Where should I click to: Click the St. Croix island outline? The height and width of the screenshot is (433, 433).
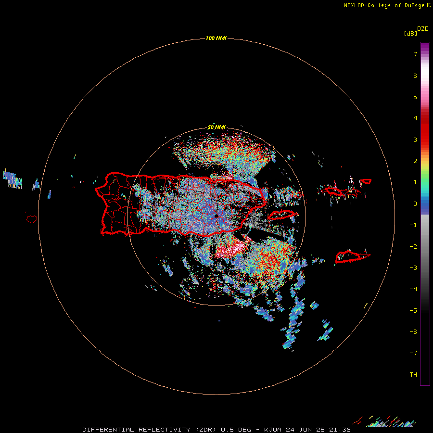(x=352, y=257)
